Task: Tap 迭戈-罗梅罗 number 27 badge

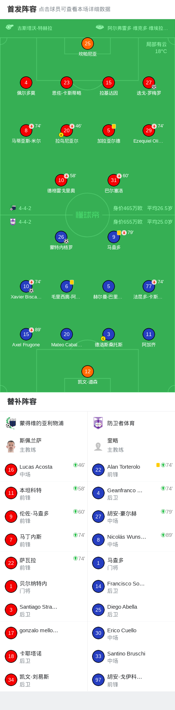Action: (x=149, y=83)
